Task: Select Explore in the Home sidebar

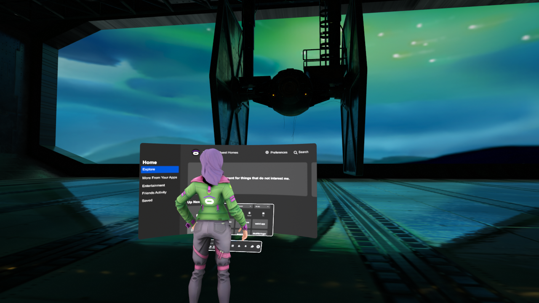Action: (x=159, y=169)
